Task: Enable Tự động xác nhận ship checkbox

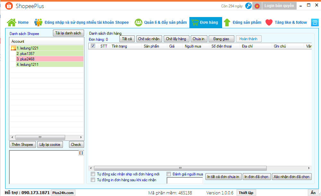Action: tap(93, 174)
